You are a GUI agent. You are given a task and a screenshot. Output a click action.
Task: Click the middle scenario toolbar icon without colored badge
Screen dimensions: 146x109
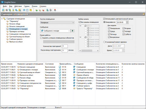(x=40, y=10)
